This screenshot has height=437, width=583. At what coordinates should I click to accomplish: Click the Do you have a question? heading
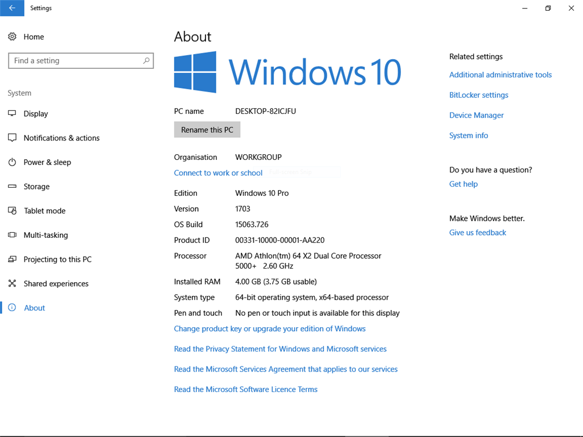pos(490,170)
